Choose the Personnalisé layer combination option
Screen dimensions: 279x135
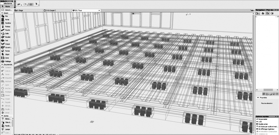(x=267, y=119)
